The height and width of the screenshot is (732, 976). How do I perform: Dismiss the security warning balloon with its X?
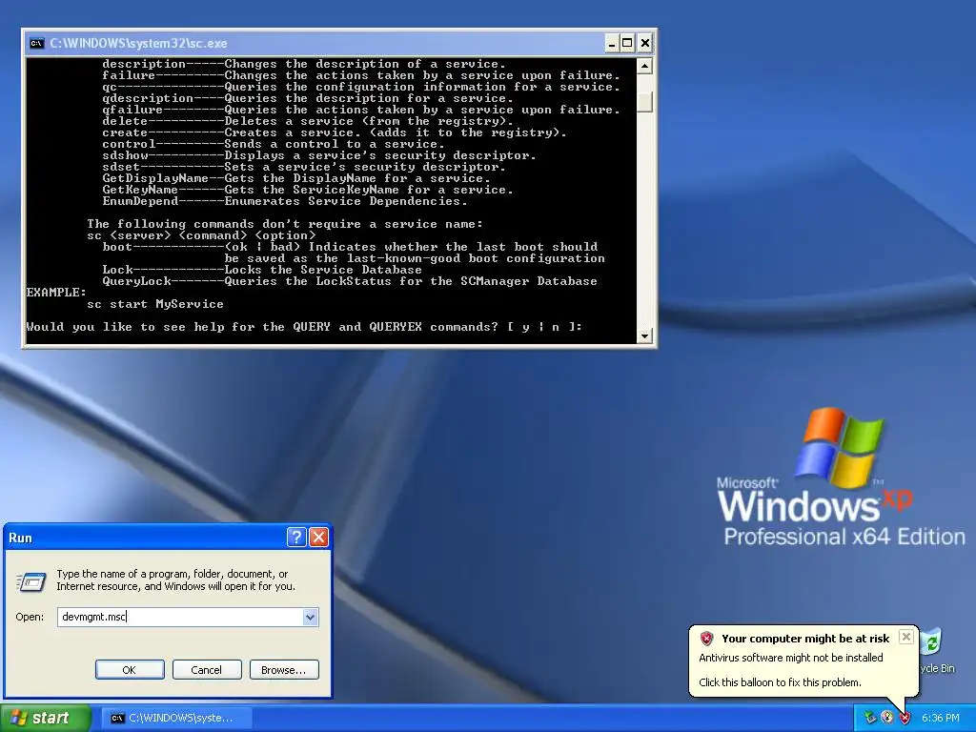click(906, 637)
